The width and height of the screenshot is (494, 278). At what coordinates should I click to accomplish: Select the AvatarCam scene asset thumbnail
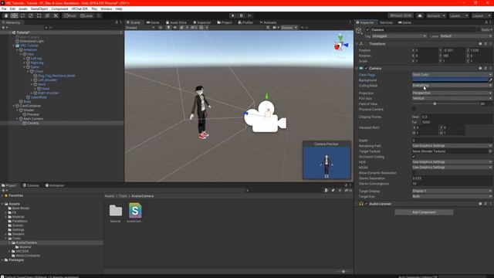(135, 213)
